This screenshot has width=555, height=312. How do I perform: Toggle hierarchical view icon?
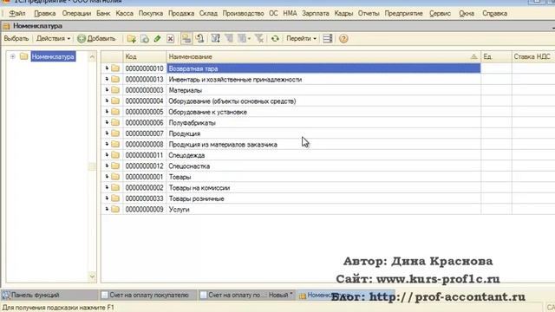[x=186, y=38]
